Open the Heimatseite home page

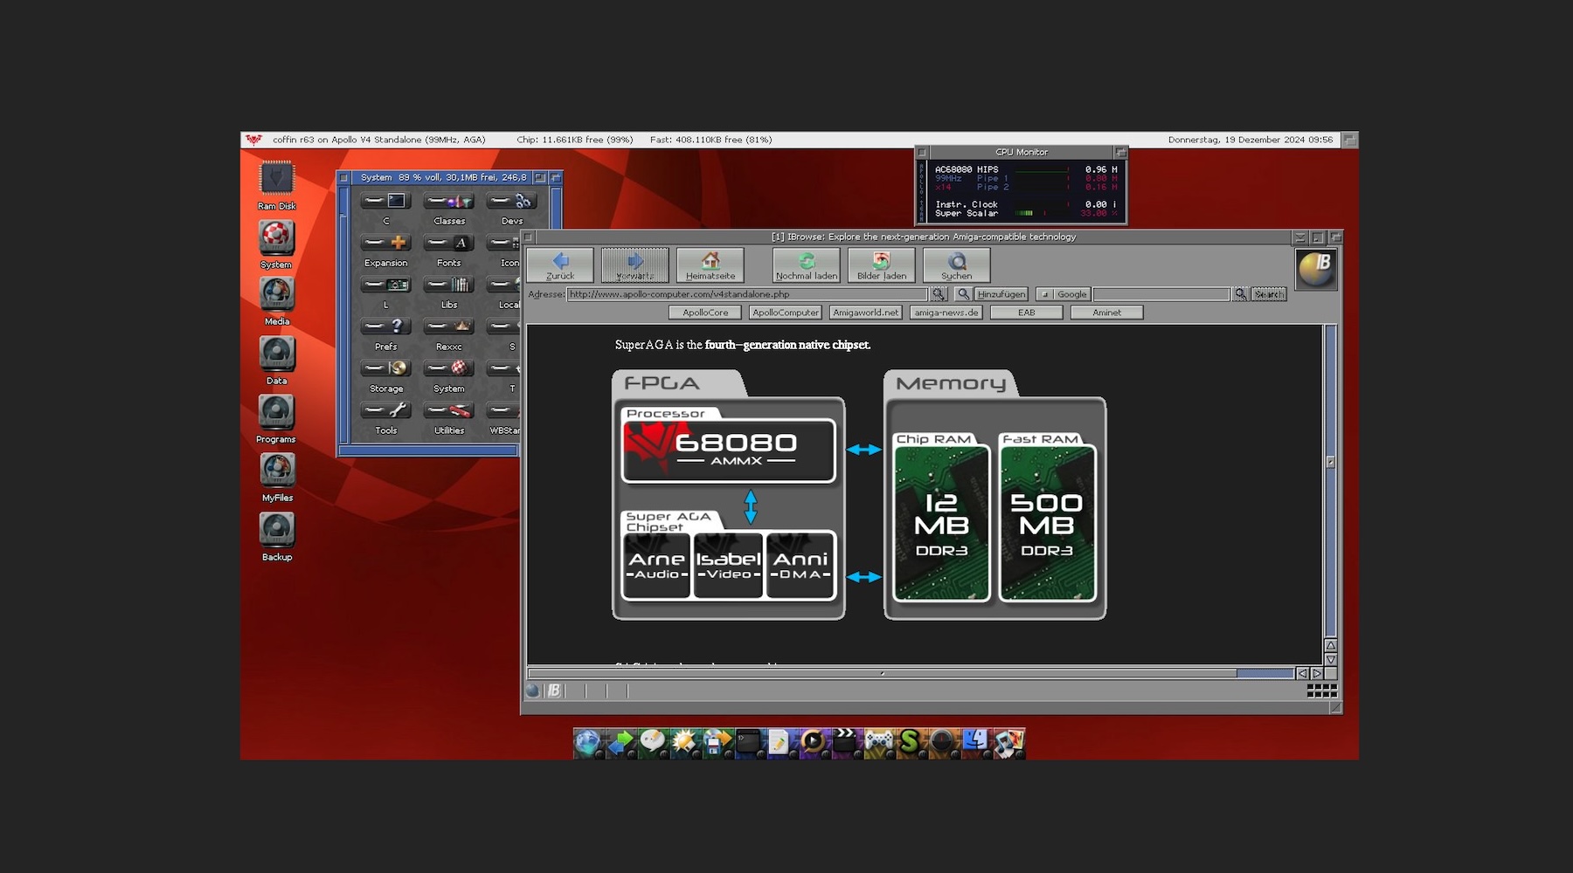point(710,265)
